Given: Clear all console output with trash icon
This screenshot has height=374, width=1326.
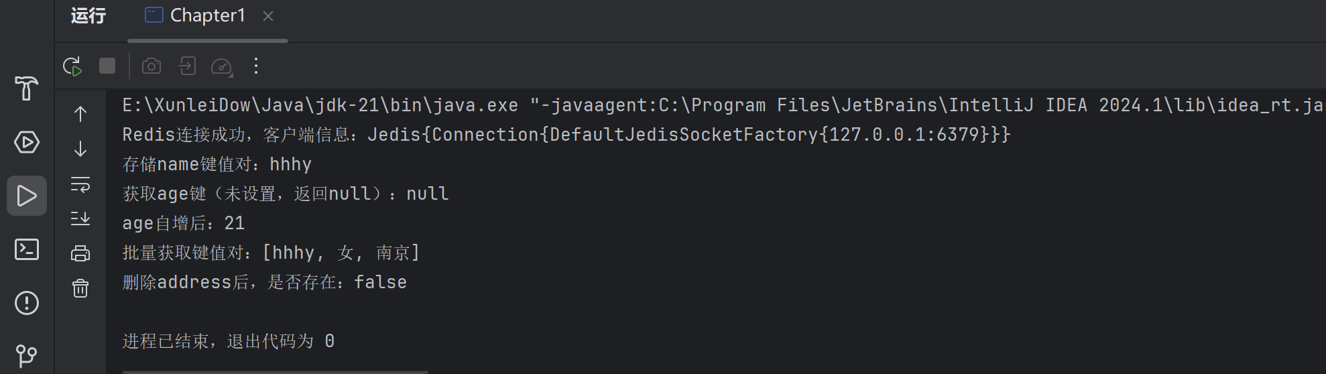Looking at the screenshot, I should (x=80, y=288).
